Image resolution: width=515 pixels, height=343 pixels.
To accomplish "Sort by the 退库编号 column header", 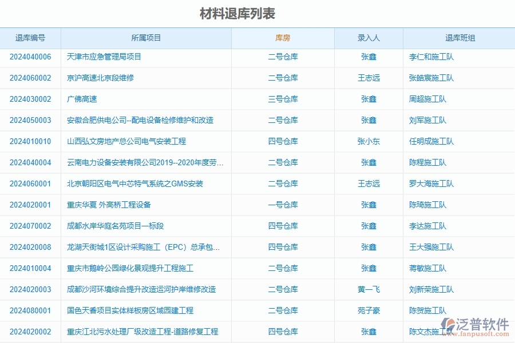I will click(30, 38).
